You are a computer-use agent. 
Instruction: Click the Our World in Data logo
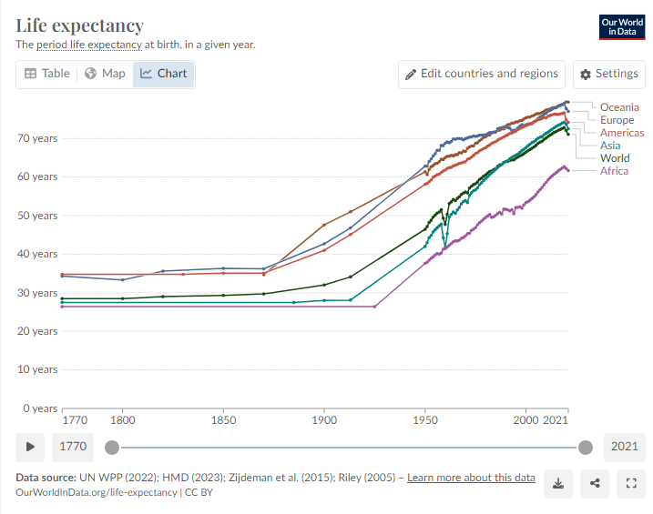[x=622, y=26]
